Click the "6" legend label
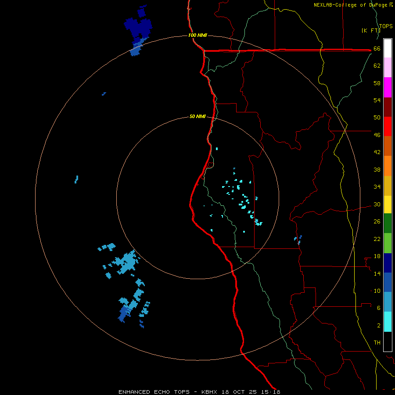Screen dimensions: 395x395 379,308
